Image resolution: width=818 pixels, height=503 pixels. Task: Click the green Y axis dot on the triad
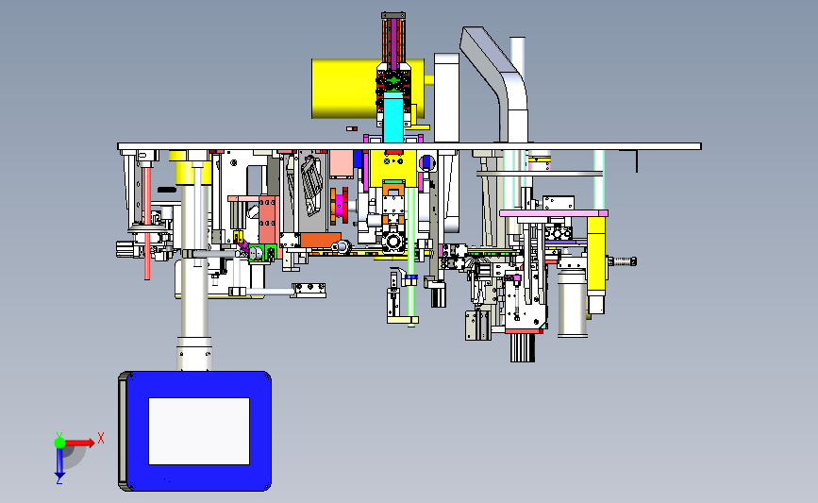point(59,443)
